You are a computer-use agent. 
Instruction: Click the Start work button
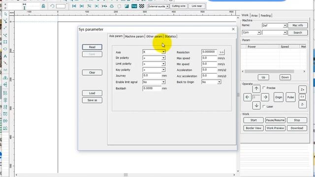click(253, 120)
